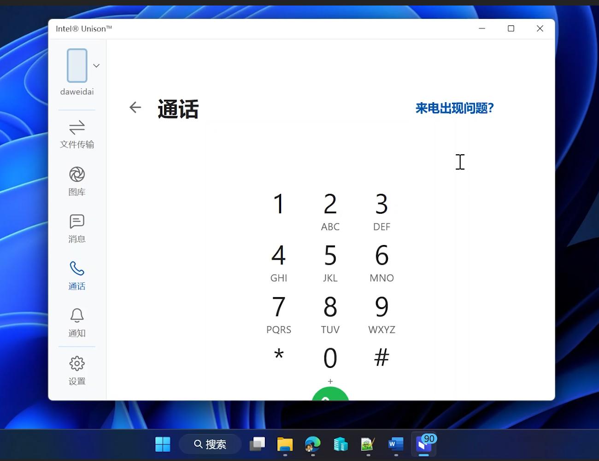The image size is (599, 461).
Task: Tap the hash key on the dial pad
Action: pyautogui.click(x=382, y=357)
